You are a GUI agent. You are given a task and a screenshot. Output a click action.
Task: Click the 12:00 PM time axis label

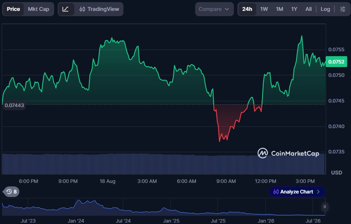[266, 181]
